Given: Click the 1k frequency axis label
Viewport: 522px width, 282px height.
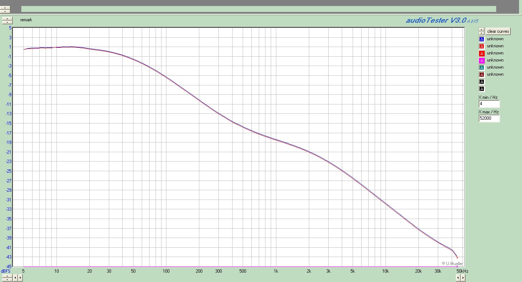Looking at the screenshot, I should (x=276, y=271).
